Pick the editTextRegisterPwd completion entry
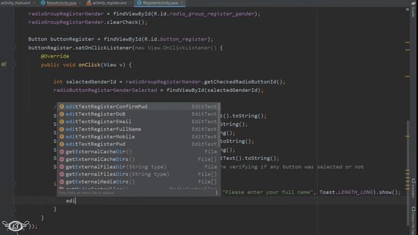 coord(138,144)
